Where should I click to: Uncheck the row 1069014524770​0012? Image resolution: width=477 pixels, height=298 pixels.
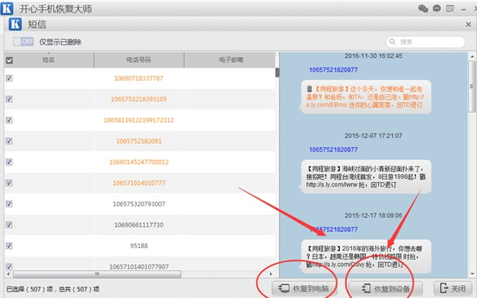[x=9, y=162]
